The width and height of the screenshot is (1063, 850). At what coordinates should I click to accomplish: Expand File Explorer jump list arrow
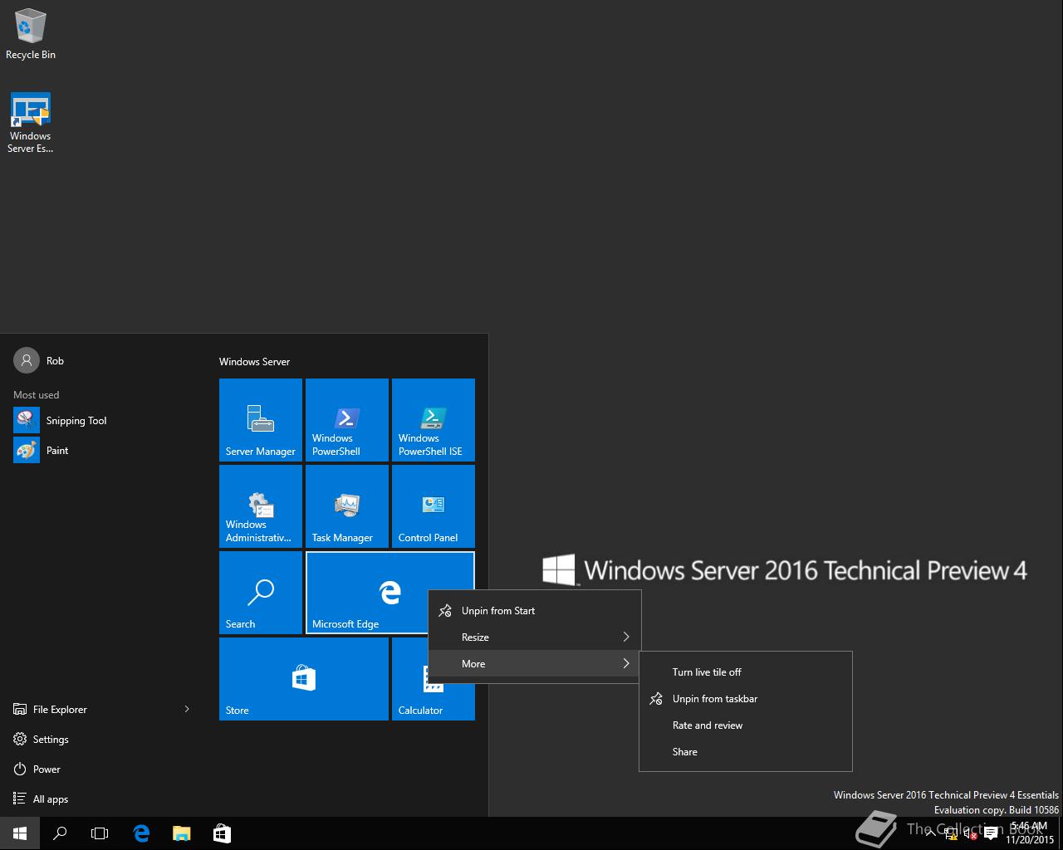pyautogui.click(x=187, y=709)
